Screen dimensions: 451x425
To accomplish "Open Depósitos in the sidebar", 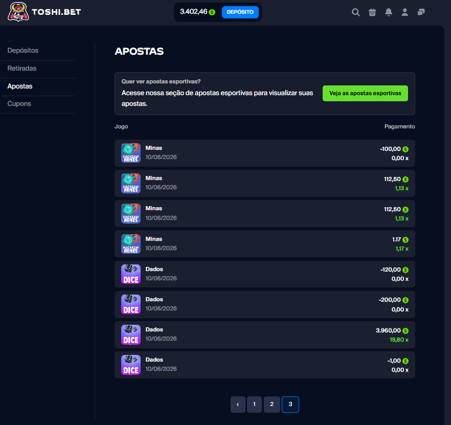I will point(23,50).
